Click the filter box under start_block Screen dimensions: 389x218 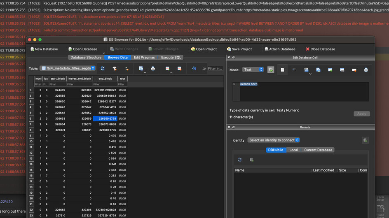pos(58,84)
